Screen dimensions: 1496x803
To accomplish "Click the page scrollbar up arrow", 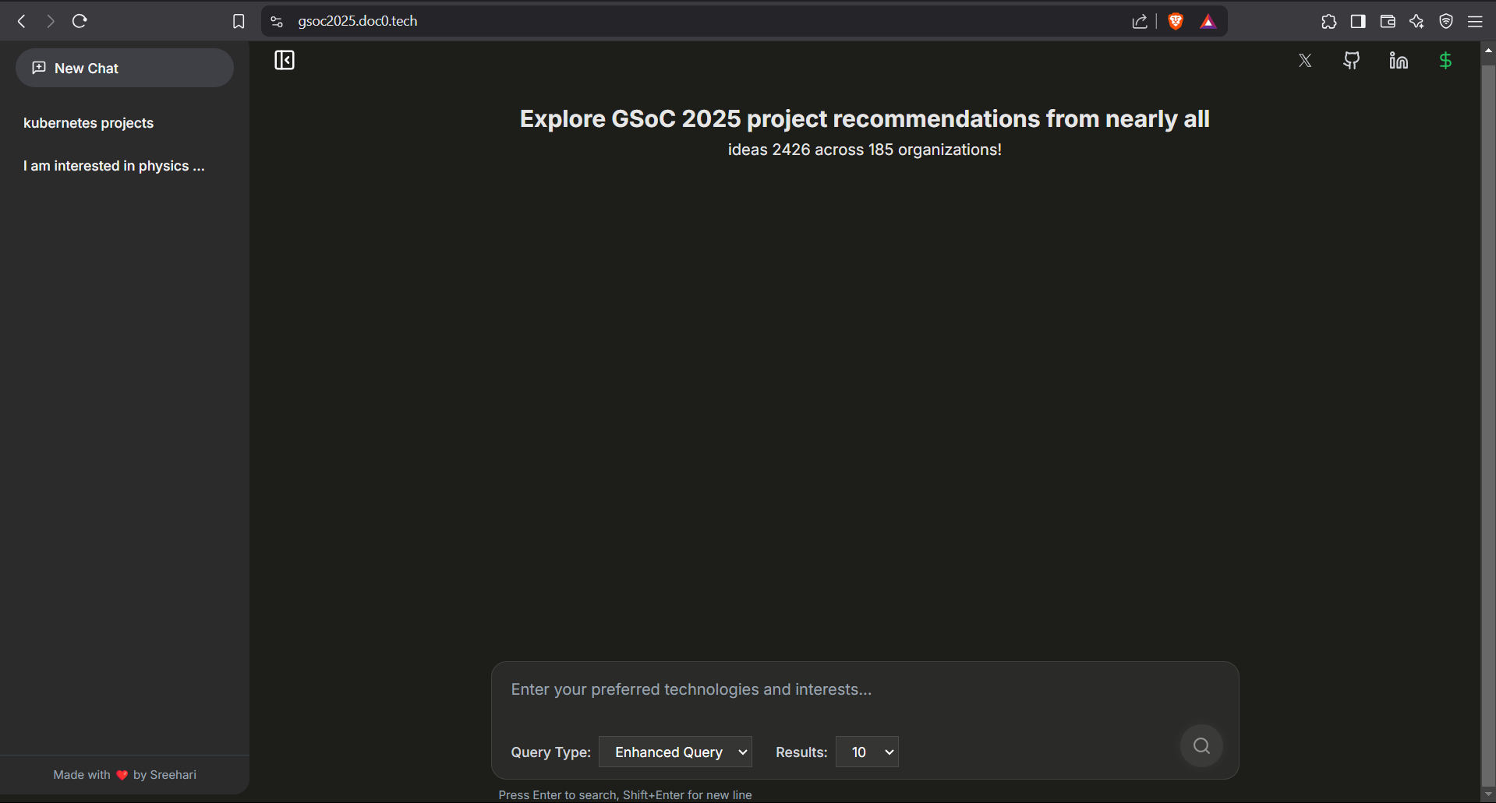I will pos(1488,51).
